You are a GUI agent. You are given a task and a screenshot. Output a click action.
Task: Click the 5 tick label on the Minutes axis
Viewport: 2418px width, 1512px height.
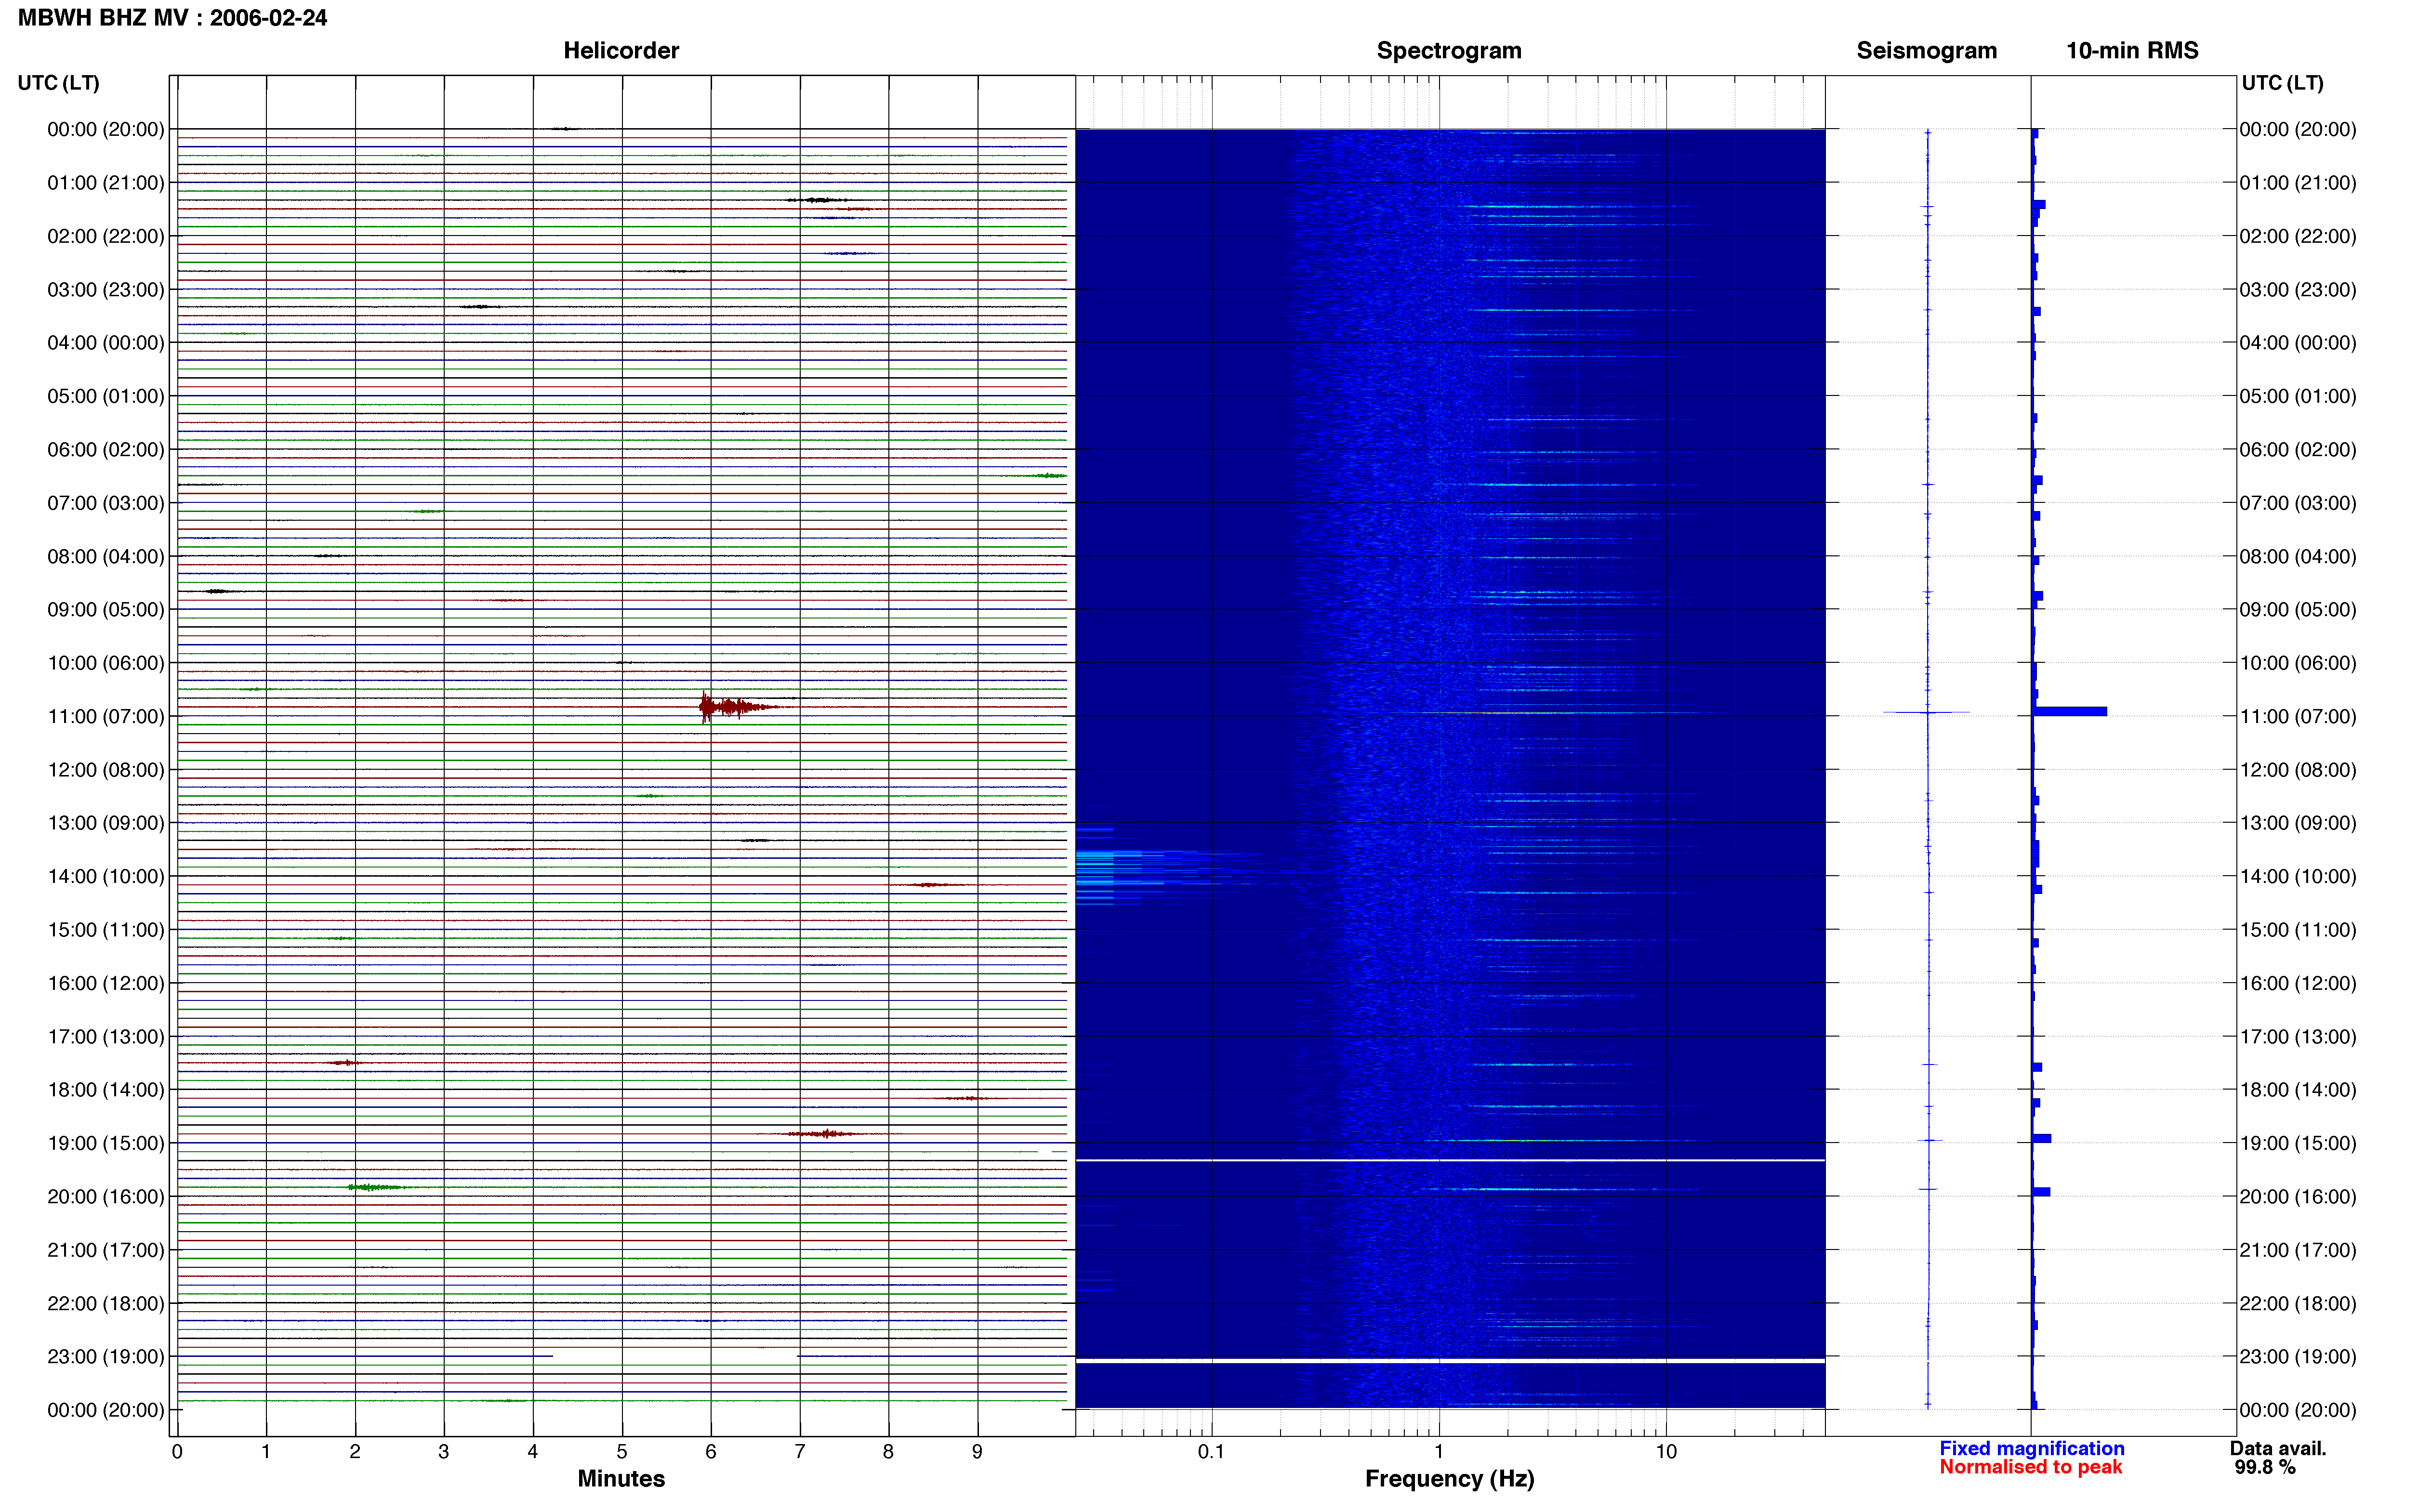click(622, 1451)
